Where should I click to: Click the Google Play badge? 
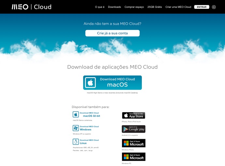tap(133, 129)
